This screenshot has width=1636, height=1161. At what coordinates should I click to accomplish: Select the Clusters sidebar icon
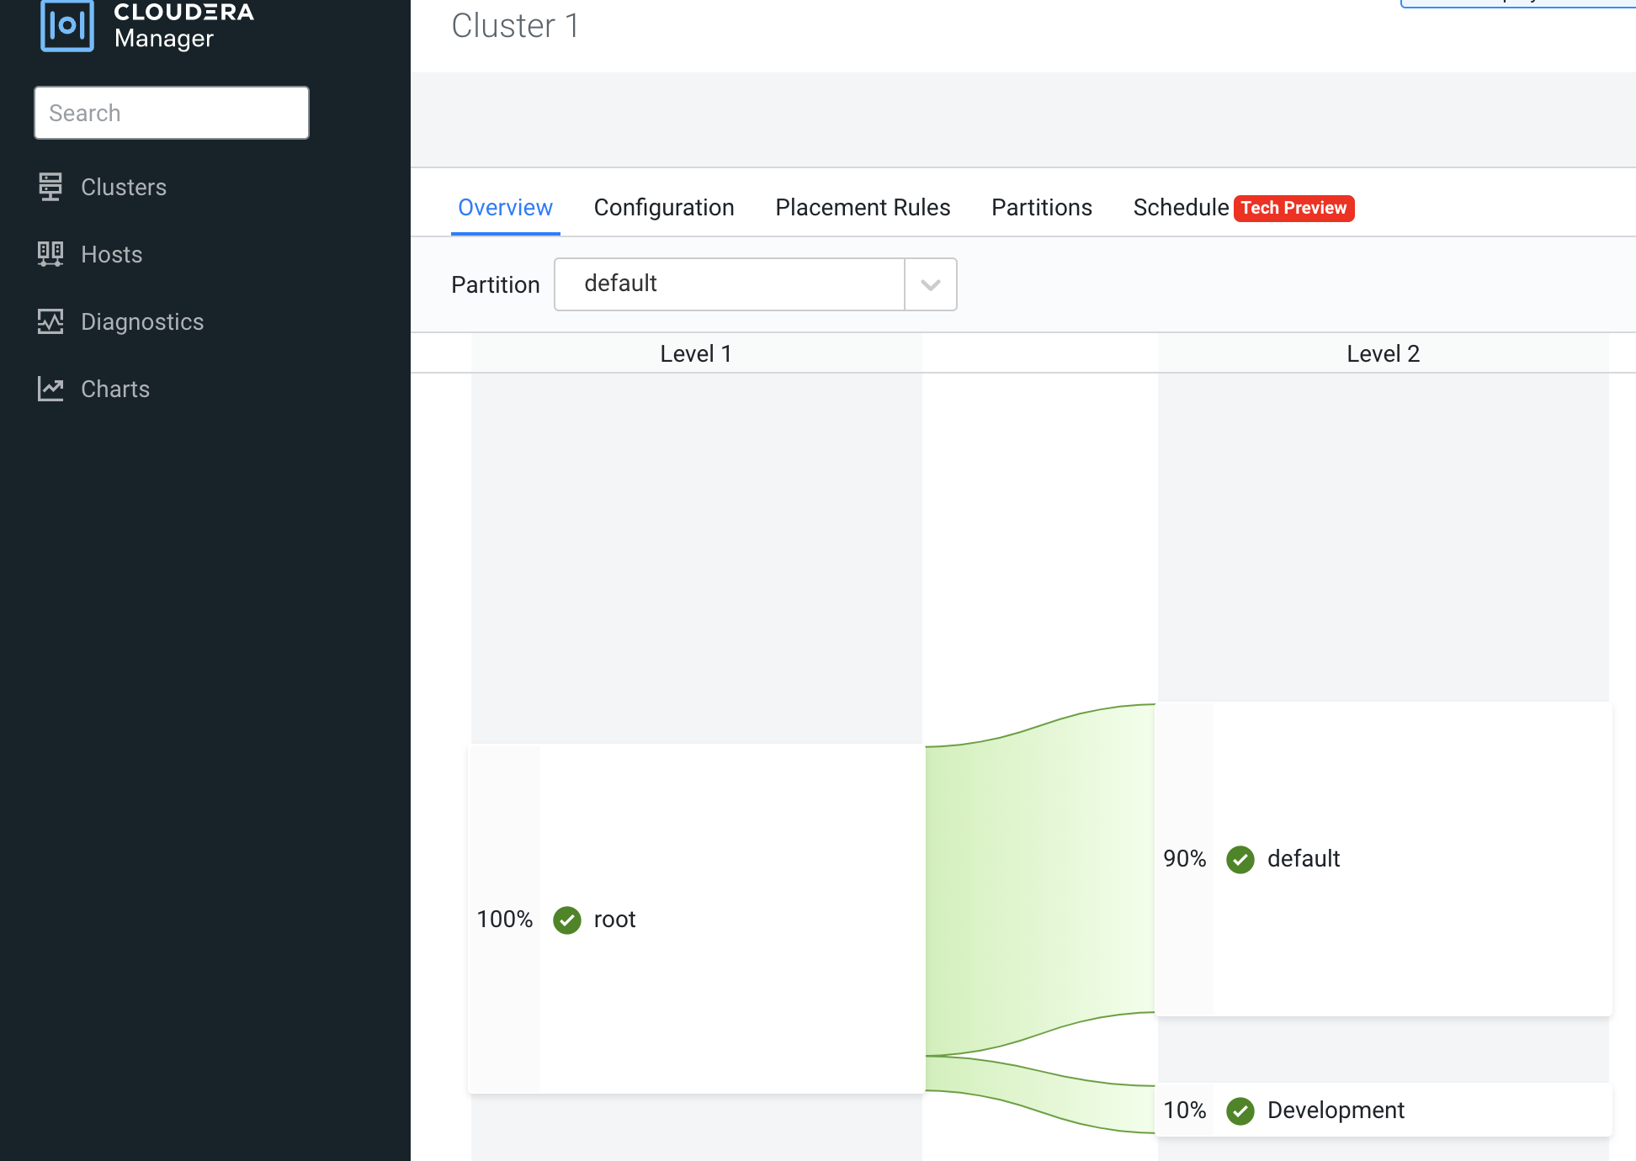50,187
